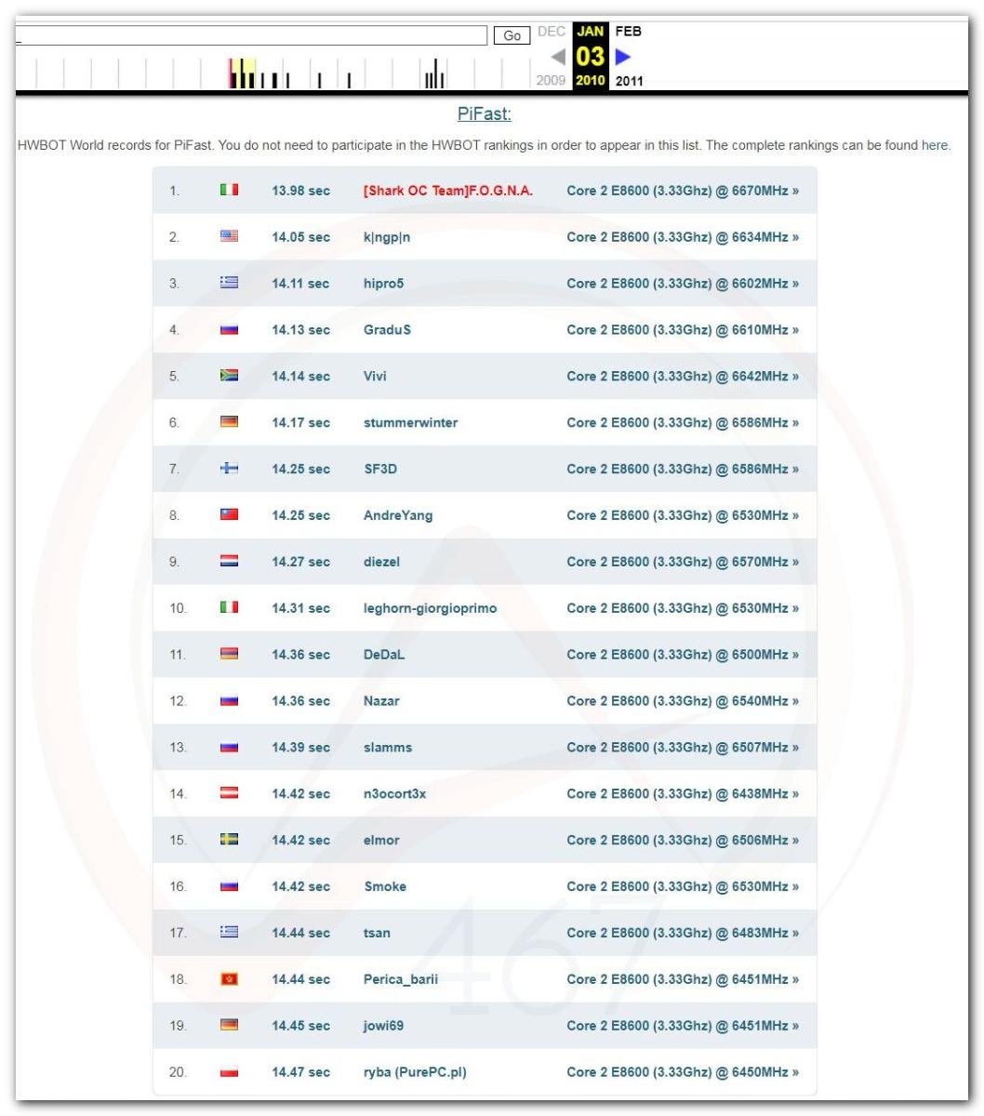Open the 'here' complete rankings link
Viewport: 984px width, 1116px height.
[935, 146]
